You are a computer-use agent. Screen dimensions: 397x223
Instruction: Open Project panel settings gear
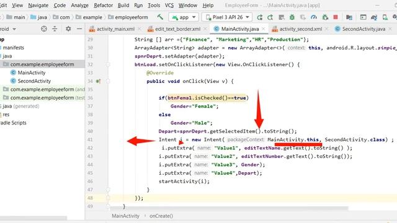[x=68, y=29]
